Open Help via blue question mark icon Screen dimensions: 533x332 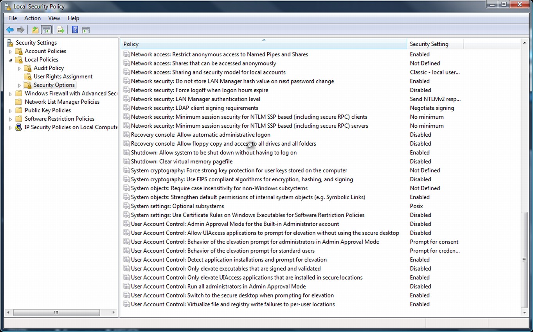click(x=75, y=30)
